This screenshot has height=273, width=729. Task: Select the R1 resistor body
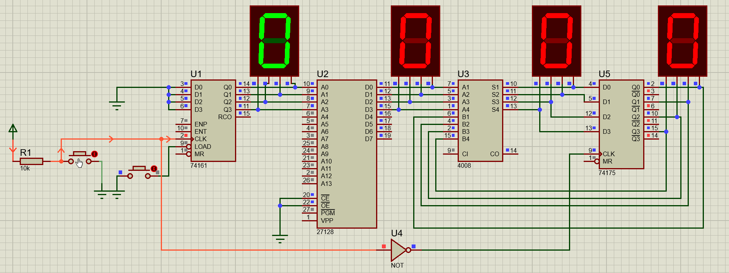point(31,161)
